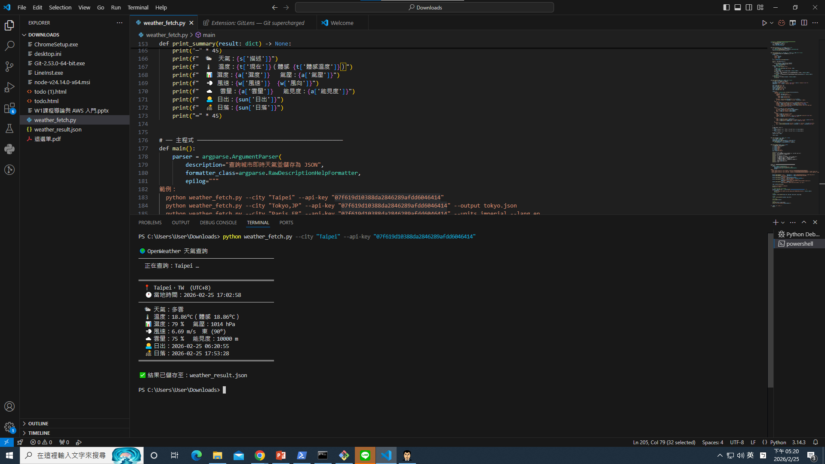The width and height of the screenshot is (825, 464).
Task: Switch to the PROBLEMS panel tab
Action: [150, 223]
